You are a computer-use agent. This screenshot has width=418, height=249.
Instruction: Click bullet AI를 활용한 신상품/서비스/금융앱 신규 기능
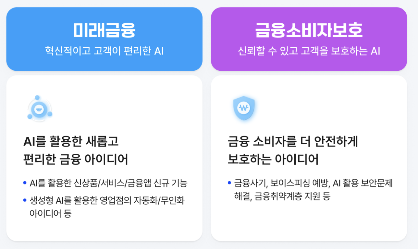(108, 184)
